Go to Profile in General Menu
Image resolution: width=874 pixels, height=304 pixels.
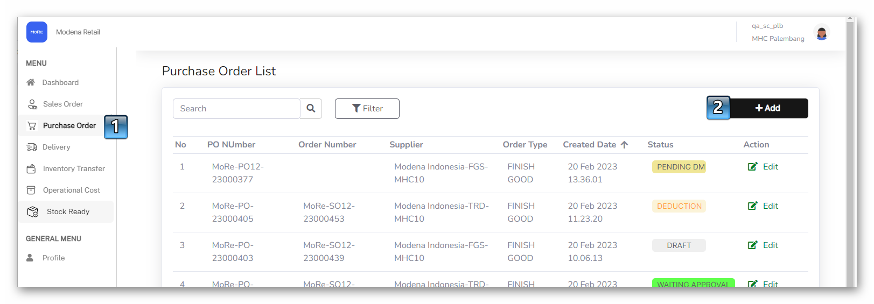coord(53,258)
